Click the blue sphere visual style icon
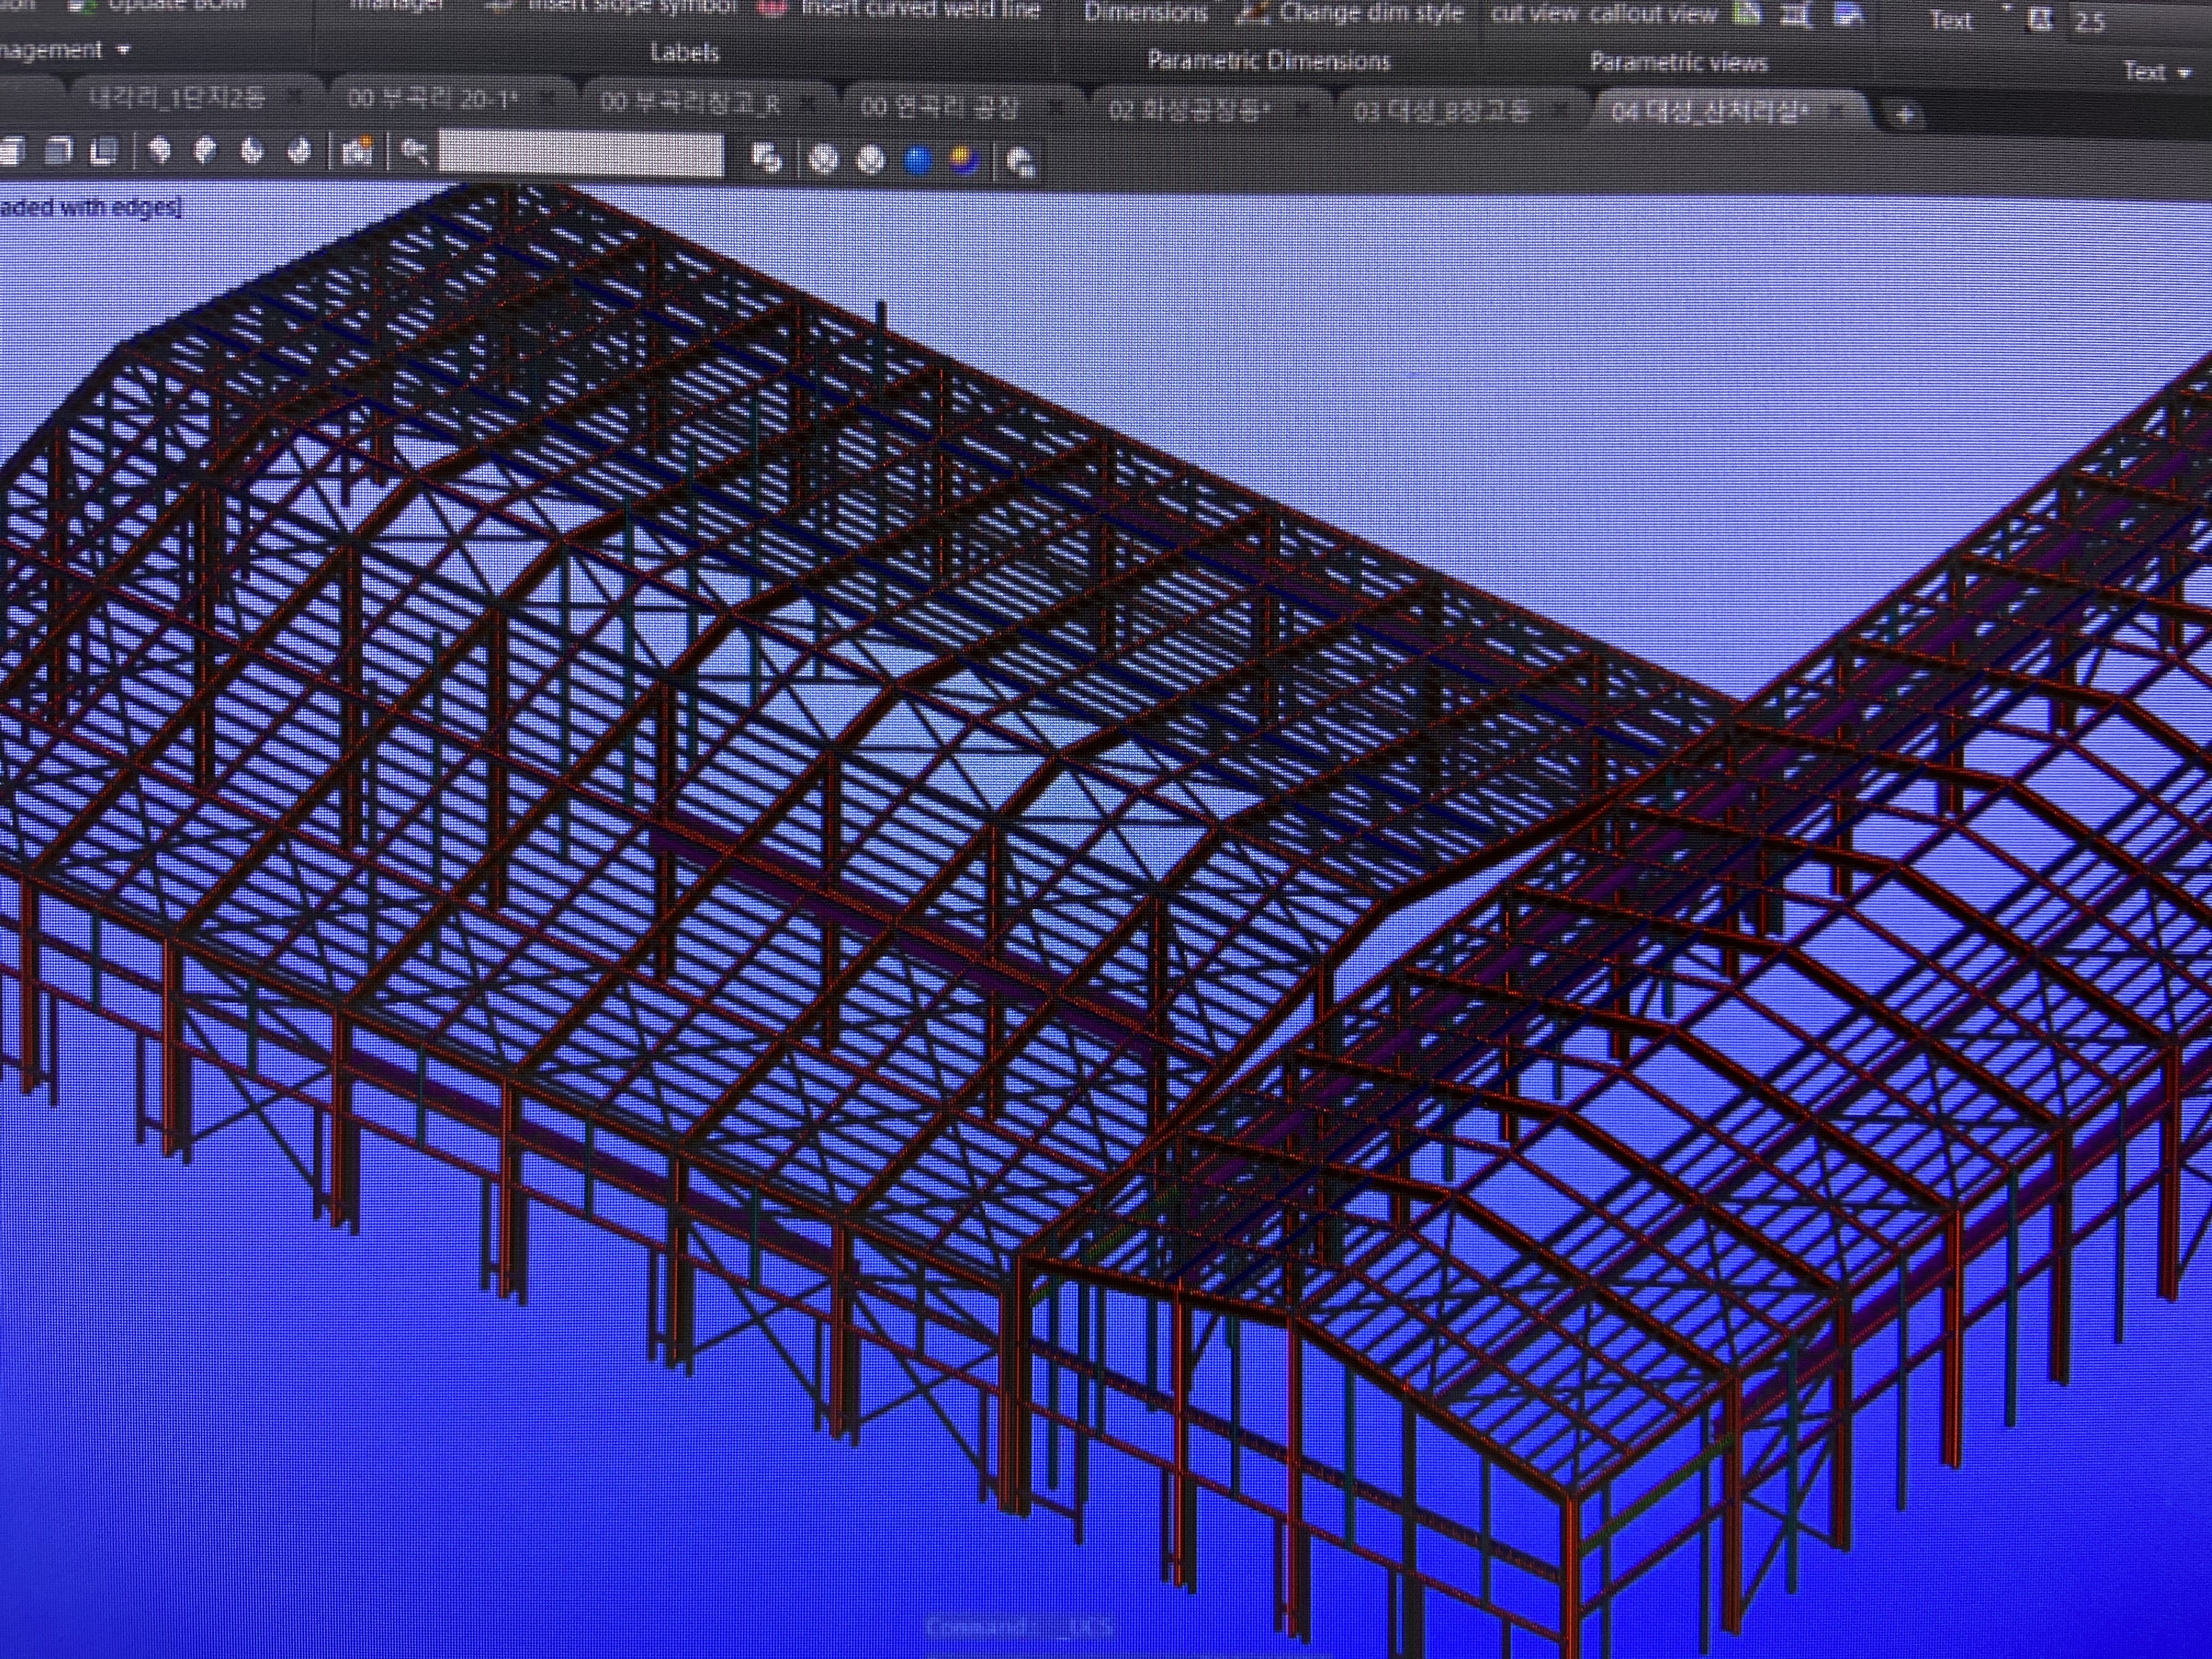The height and width of the screenshot is (1659, 2212). [x=917, y=159]
